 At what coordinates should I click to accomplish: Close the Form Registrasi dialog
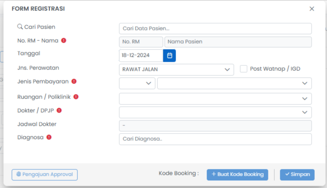point(312,9)
